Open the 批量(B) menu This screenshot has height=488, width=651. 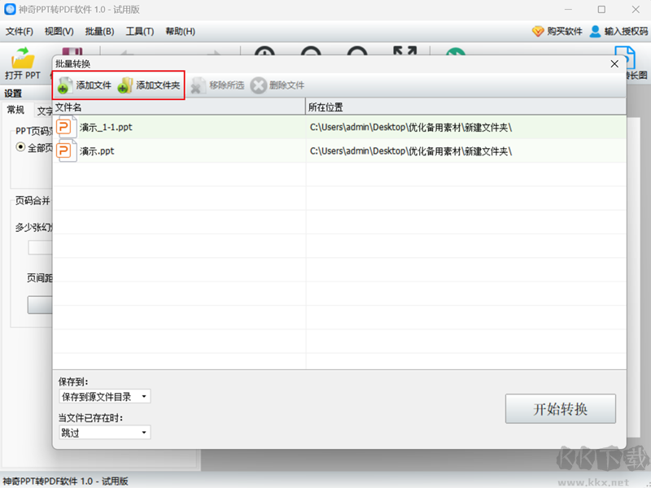[x=99, y=32]
